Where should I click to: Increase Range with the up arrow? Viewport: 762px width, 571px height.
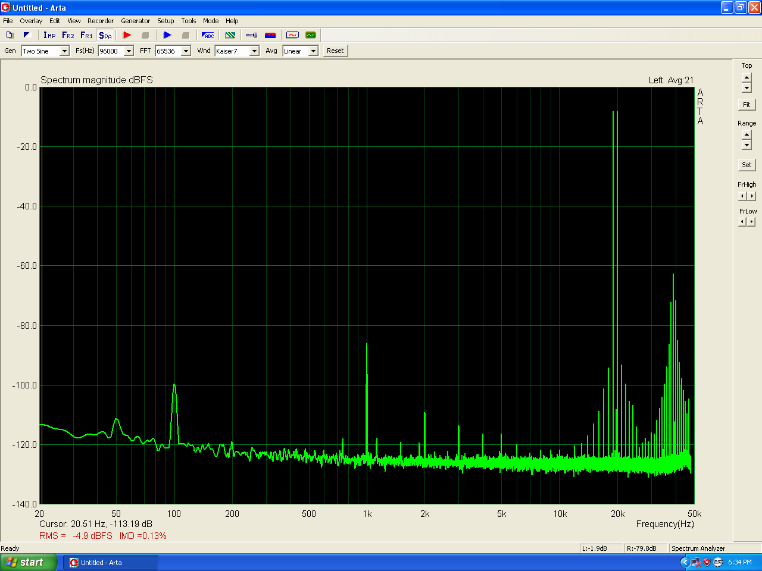[x=747, y=134]
